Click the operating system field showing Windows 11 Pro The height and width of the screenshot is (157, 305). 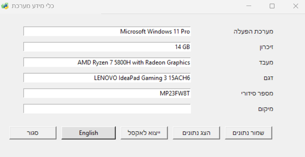pyautogui.click(x=107, y=32)
